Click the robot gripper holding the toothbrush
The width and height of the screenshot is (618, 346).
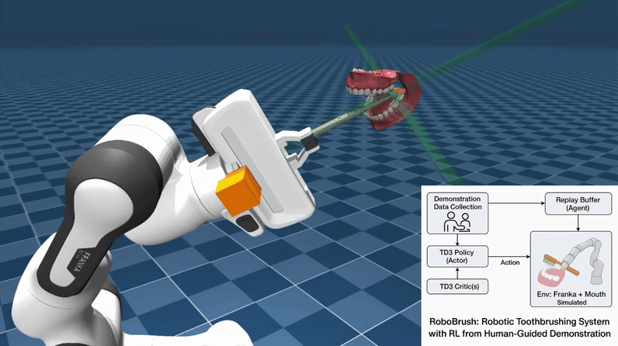(298, 146)
